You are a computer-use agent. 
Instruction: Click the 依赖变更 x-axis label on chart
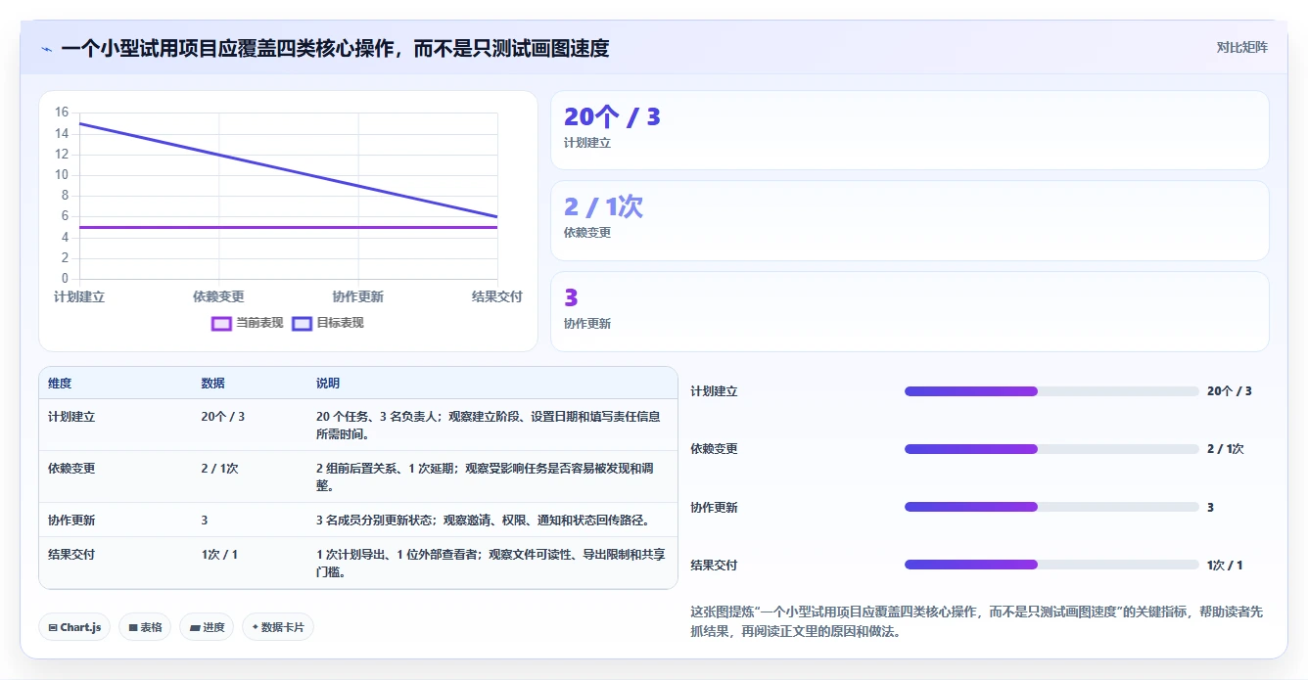click(218, 296)
